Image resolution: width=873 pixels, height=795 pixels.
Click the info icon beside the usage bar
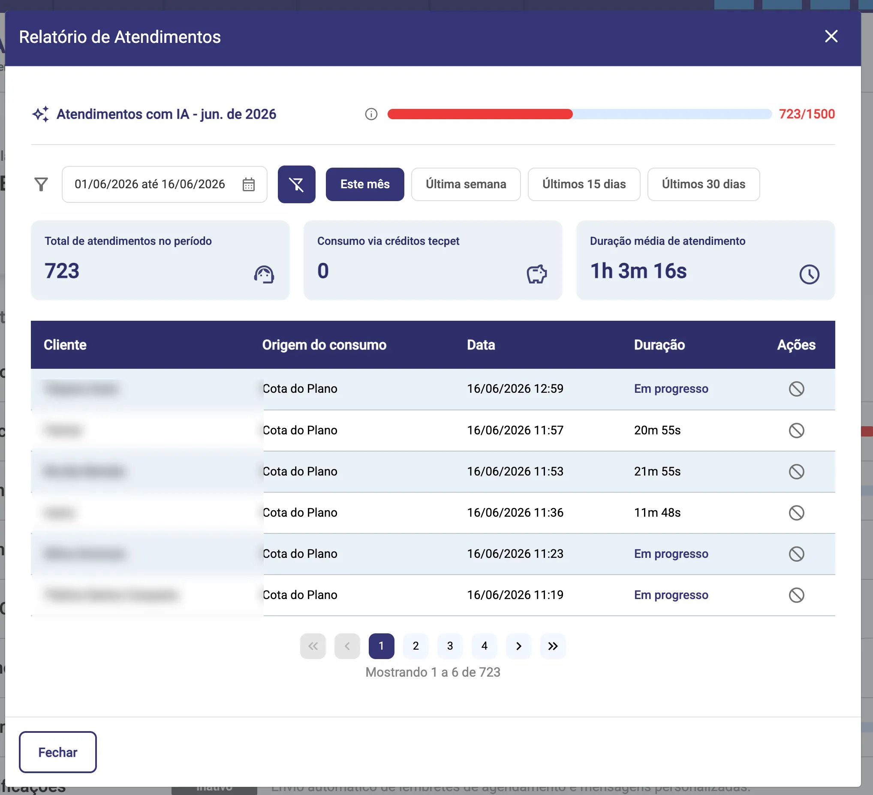(371, 114)
